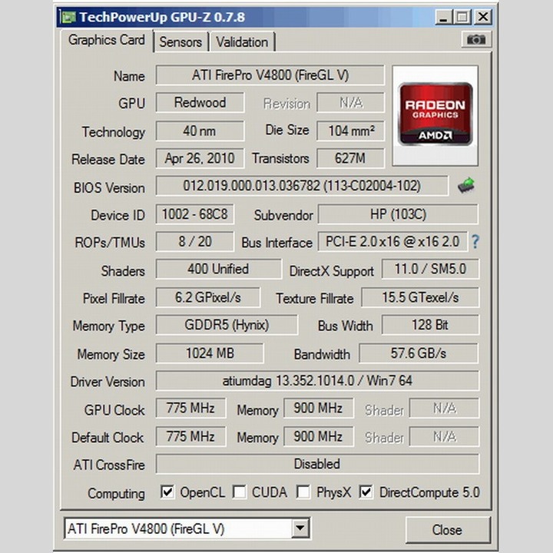Click the BIOS Version field value
This screenshot has width=553, height=553.
coord(303,186)
